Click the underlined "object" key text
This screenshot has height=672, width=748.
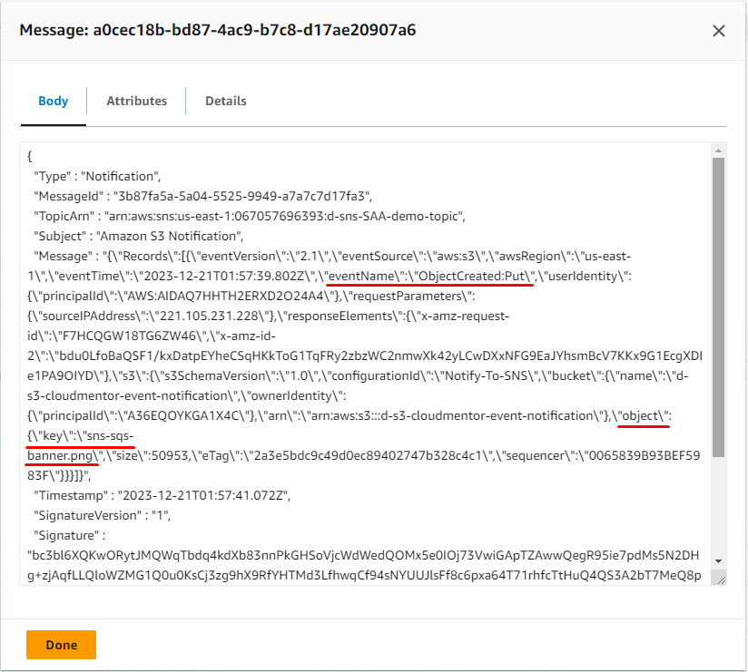pos(642,414)
